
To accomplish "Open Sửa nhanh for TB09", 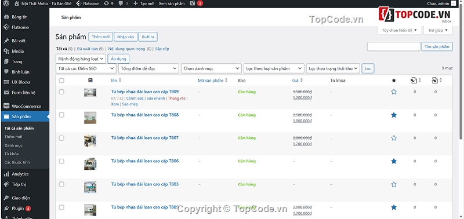I will [x=155, y=98].
